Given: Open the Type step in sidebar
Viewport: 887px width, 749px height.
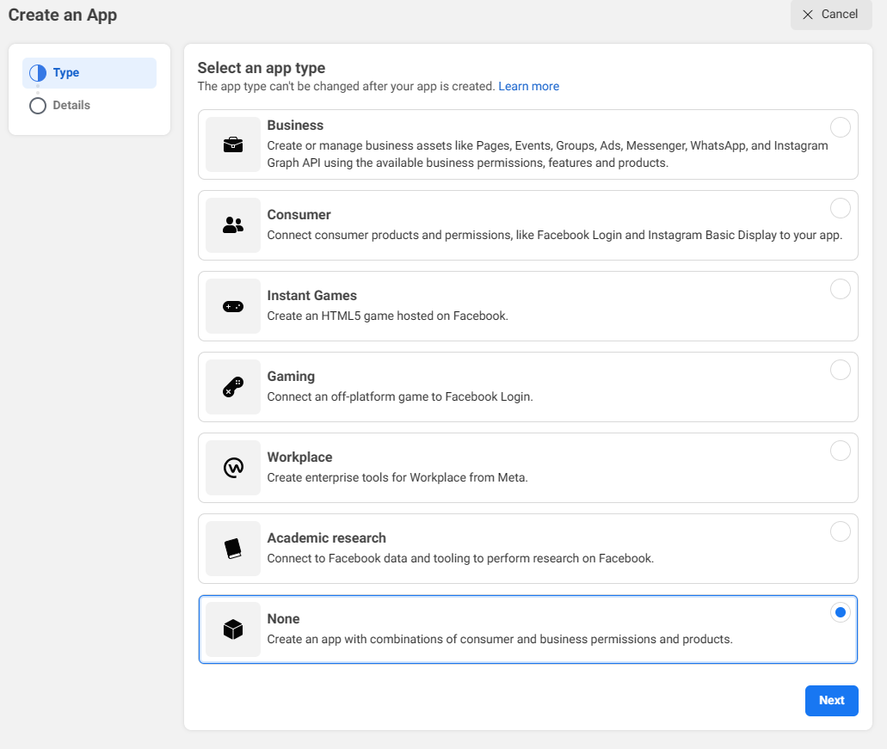Looking at the screenshot, I should point(89,73).
